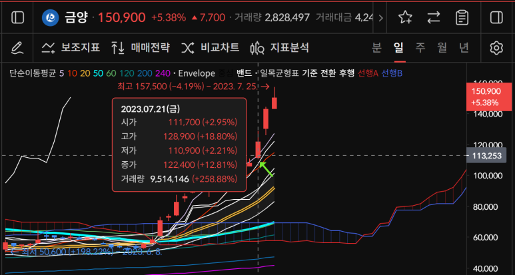Open 비교차트 comparison chart
The width and height of the screenshot is (515, 275).
[x=211, y=48]
